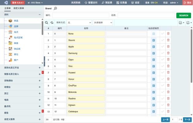Click the 名称 column header
The image size is (193, 123).
(86, 28)
